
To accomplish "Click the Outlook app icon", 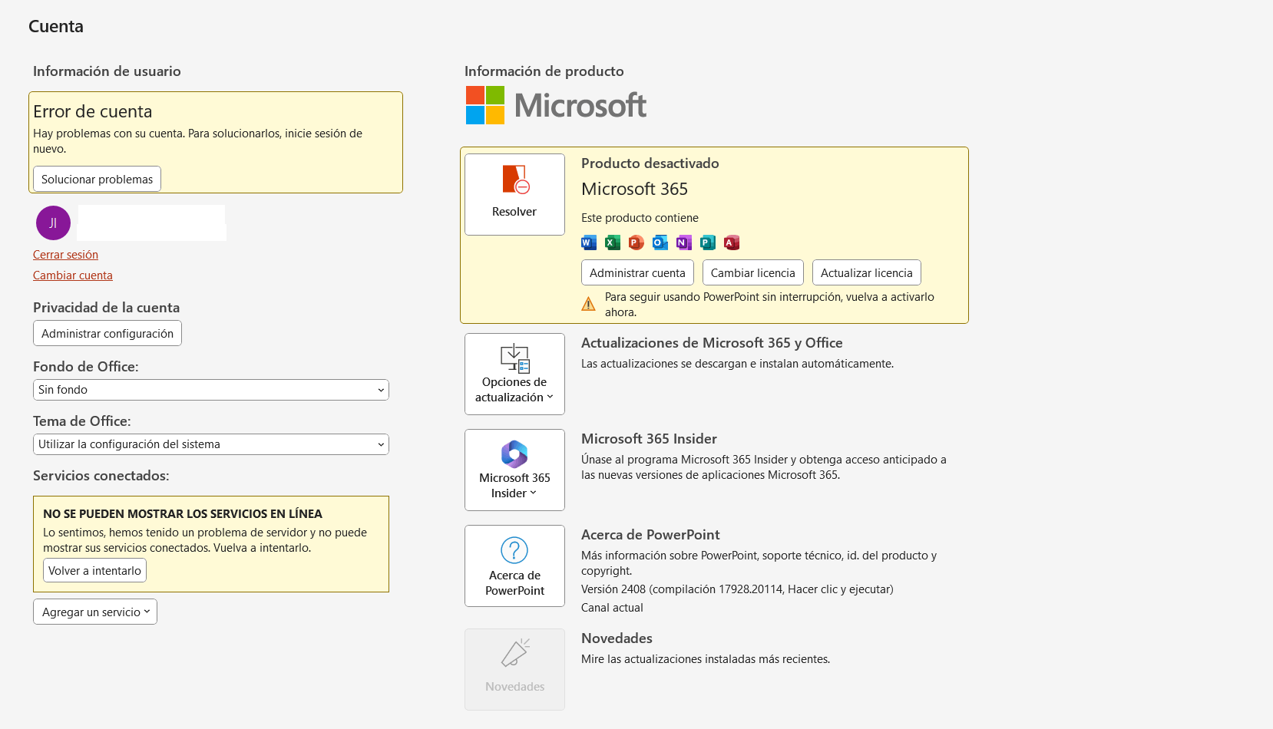I will pyautogui.click(x=660, y=242).
